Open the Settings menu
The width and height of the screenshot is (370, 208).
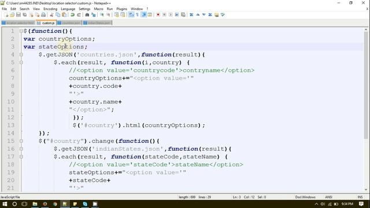84,9
